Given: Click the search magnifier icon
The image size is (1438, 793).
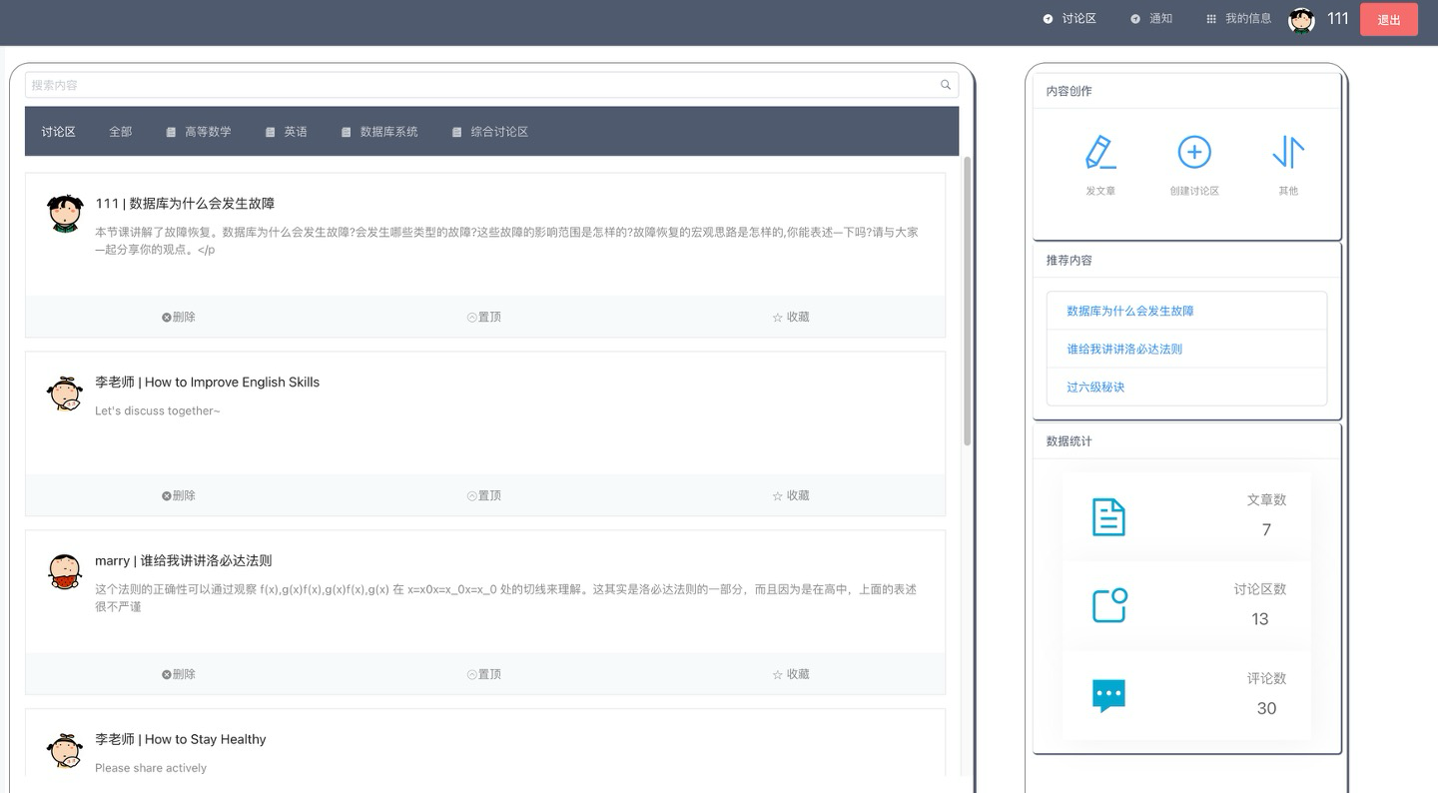Looking at the screenshot, I should pyautogui.click(x=945, y=85).
